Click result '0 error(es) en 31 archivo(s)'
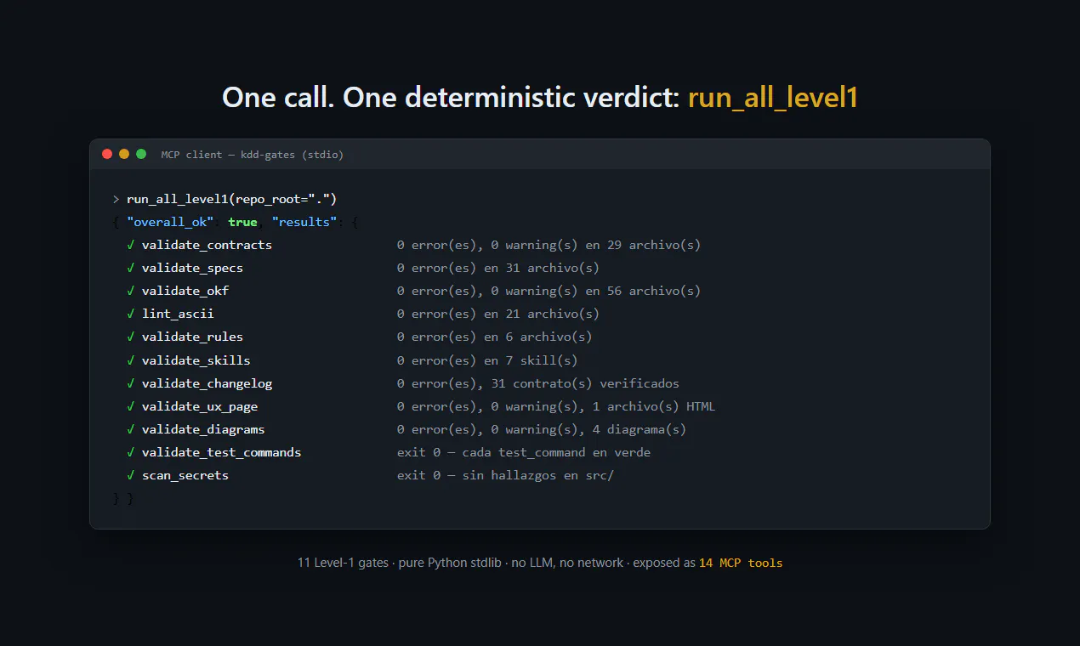Screen dimensions: 1080x646 498,268
